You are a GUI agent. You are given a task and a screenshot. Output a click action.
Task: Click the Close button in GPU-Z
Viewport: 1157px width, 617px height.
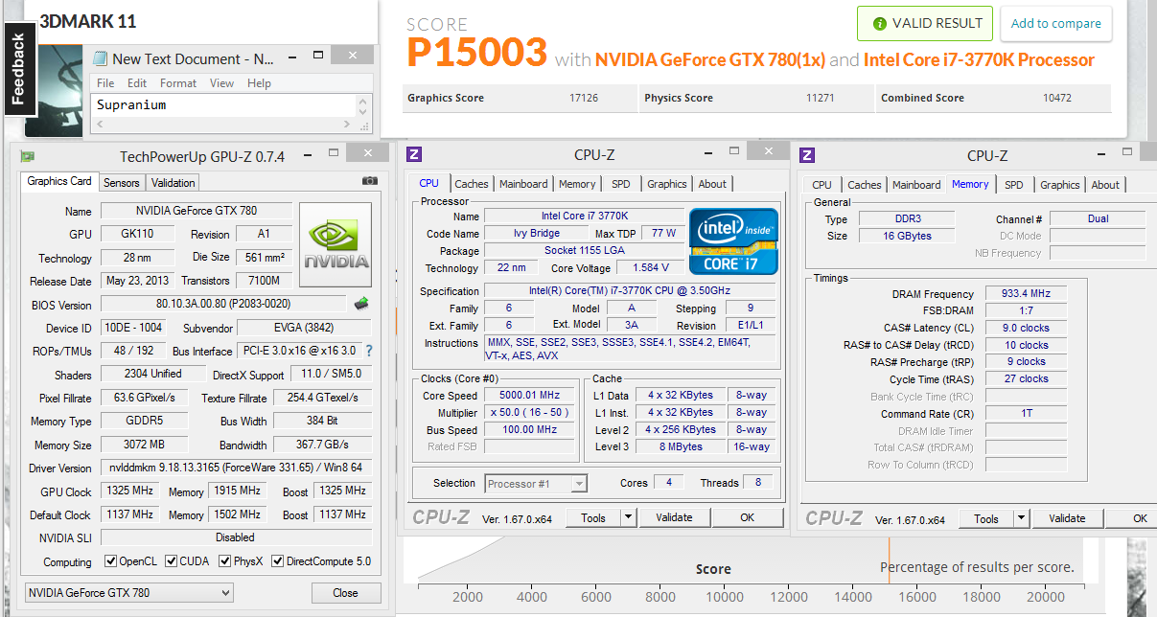click(x=345, y=593)
